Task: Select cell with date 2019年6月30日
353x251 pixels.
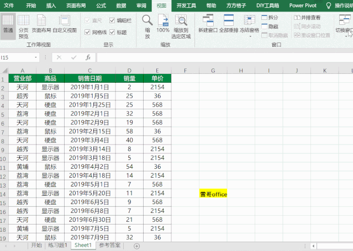Action: tap(90, 220)
